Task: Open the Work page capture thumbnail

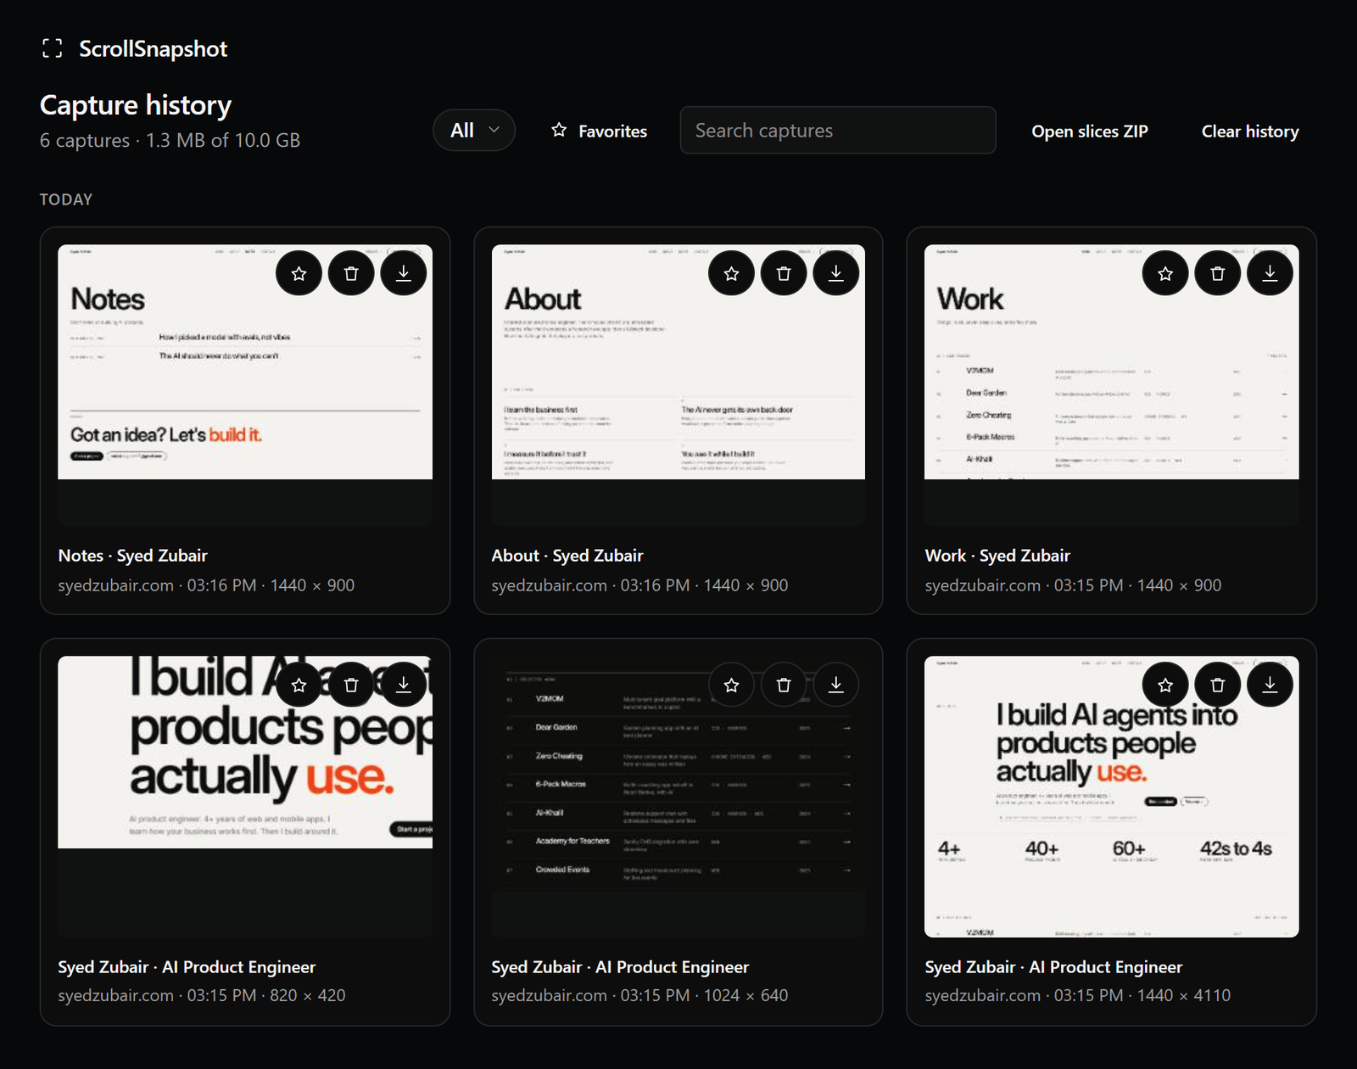Action: click(x=1111, y=385)
